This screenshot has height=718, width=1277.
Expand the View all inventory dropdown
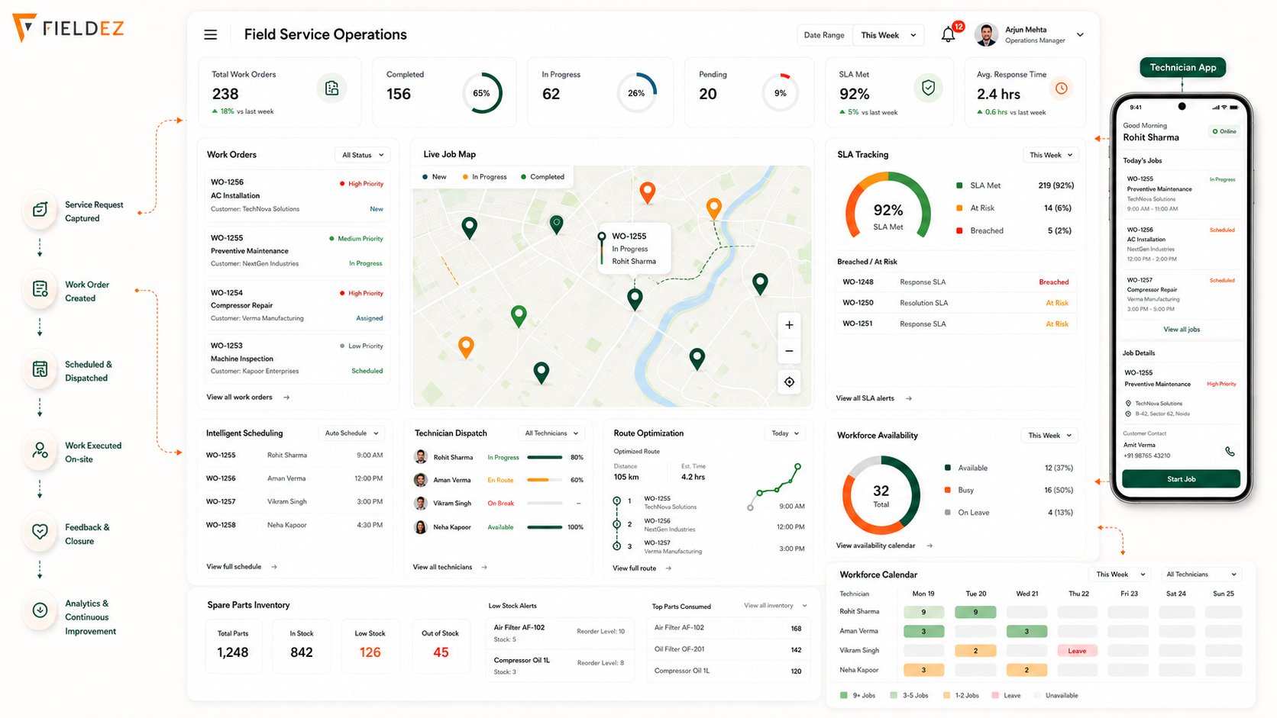point(775,606)
